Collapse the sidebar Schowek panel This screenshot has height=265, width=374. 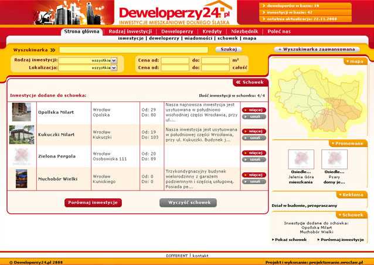tap(352, 215)
